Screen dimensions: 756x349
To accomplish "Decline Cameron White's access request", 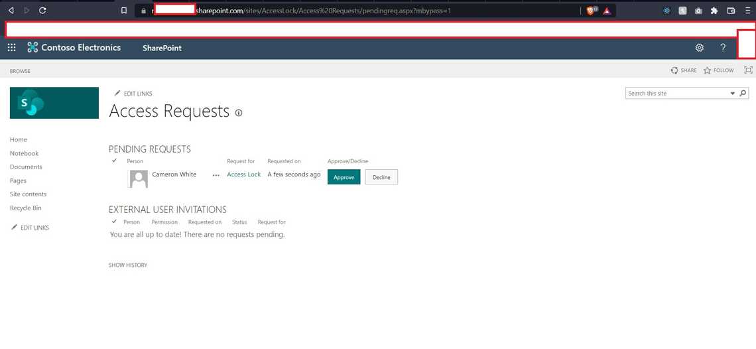I will coord(381,177).
